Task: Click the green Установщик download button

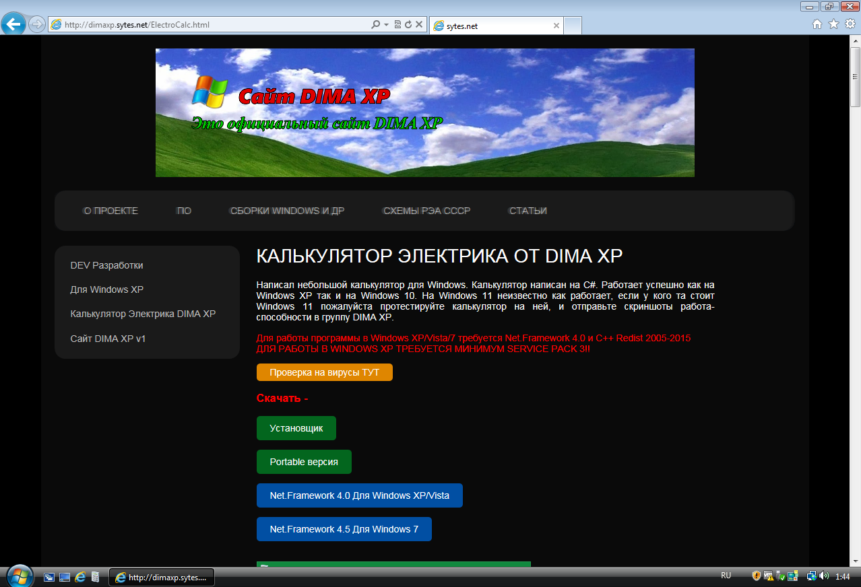Action: [x=296, y=428]
